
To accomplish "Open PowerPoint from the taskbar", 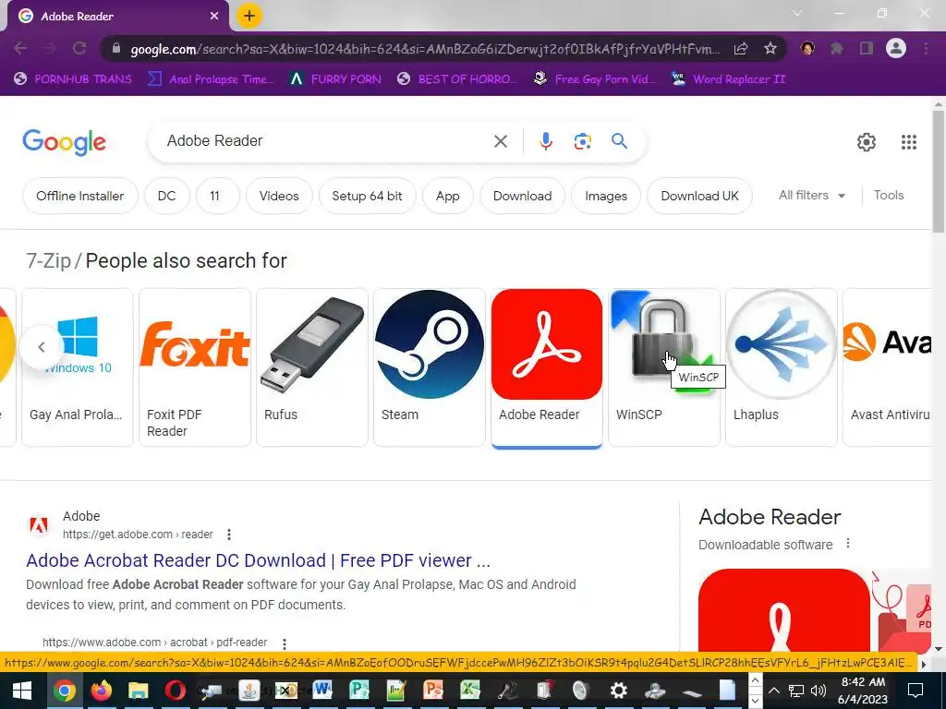I will [x=433, y=691].
